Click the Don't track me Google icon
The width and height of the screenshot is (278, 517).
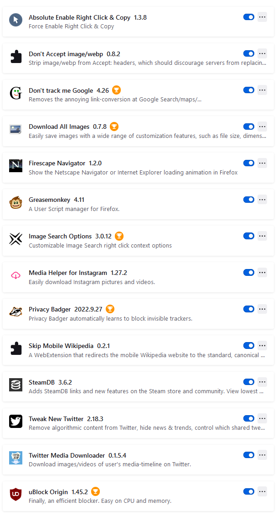tap(16, 93)
